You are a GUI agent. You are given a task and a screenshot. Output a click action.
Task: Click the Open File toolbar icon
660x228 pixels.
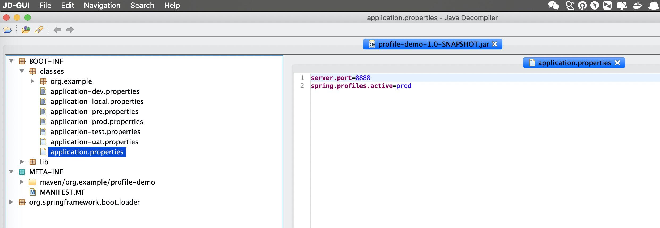coord(7,30)
